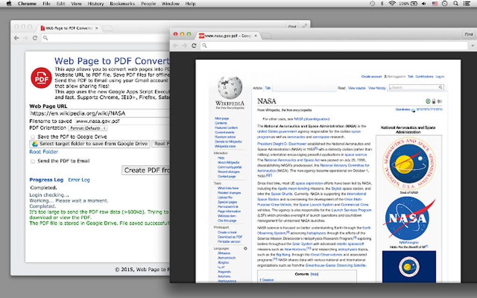The image size is (477, 298).
Task: Open Wikipedia search with the magnifying glass icon
Action: click(x=441, y=87)
